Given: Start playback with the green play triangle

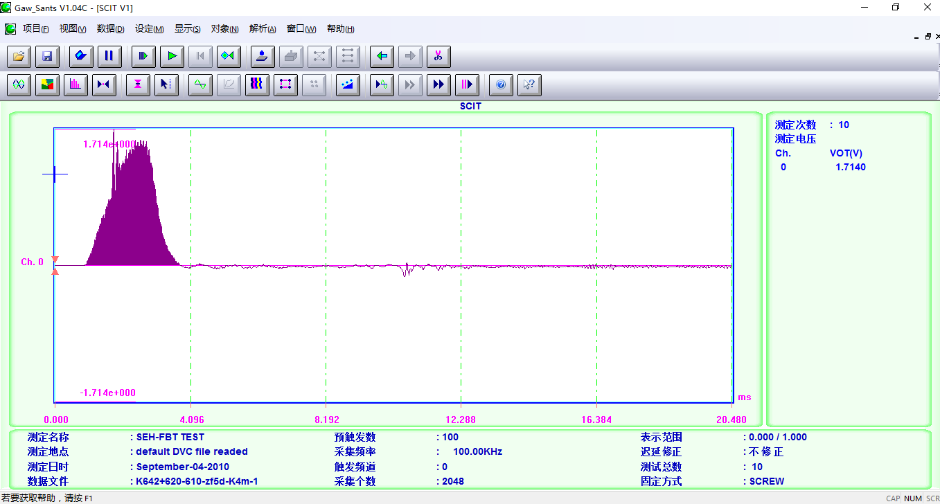Looking at the screenshot, I should [x=172, y=56].
